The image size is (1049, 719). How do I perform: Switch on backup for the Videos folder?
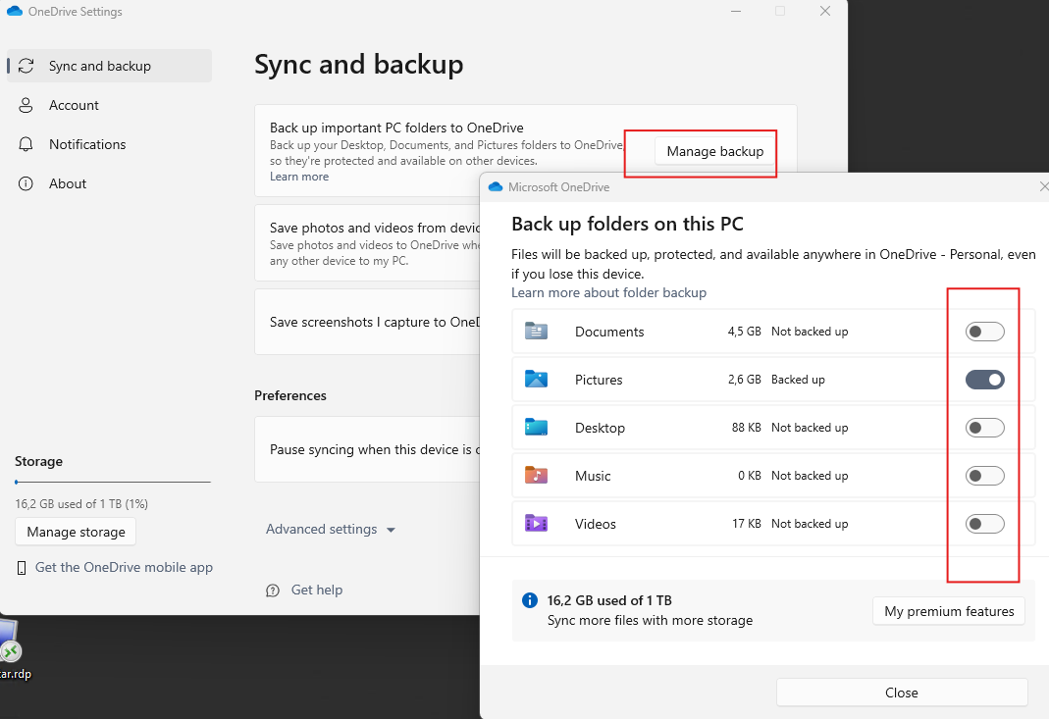point(985,524)
